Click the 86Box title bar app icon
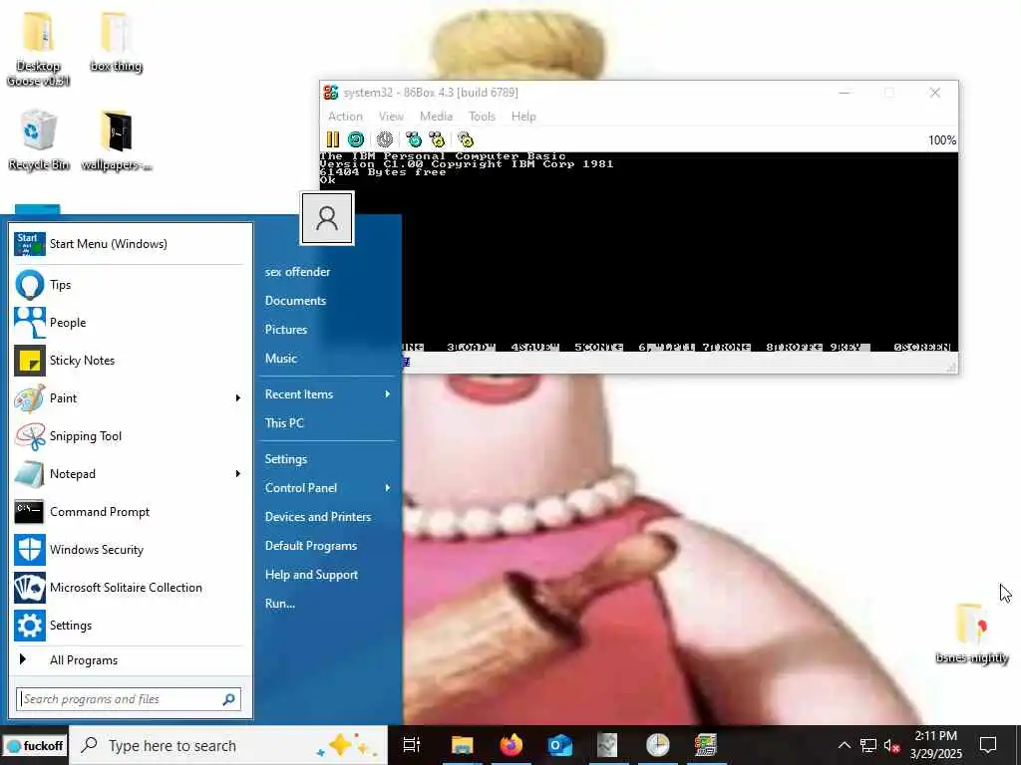Screen dimensions: 1021x765 (x=331, y=93)
